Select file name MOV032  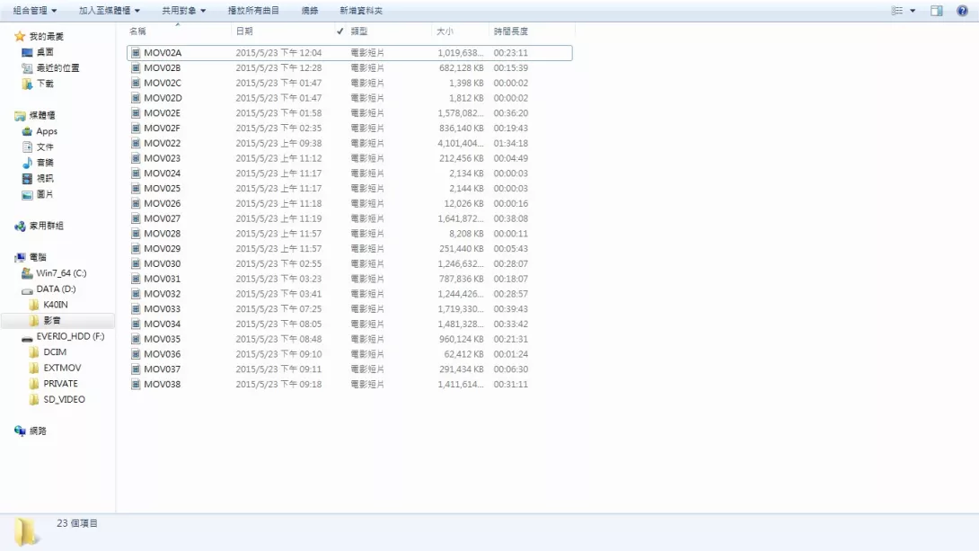[163, 294]
